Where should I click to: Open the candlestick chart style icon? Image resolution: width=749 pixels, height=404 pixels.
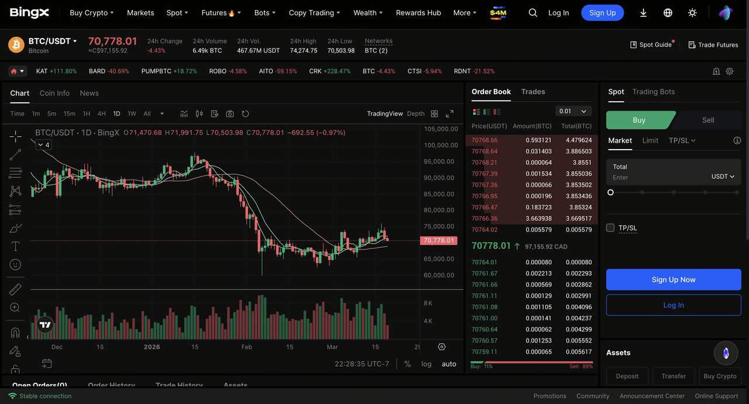pyautogui.click(x=199, y=114)
